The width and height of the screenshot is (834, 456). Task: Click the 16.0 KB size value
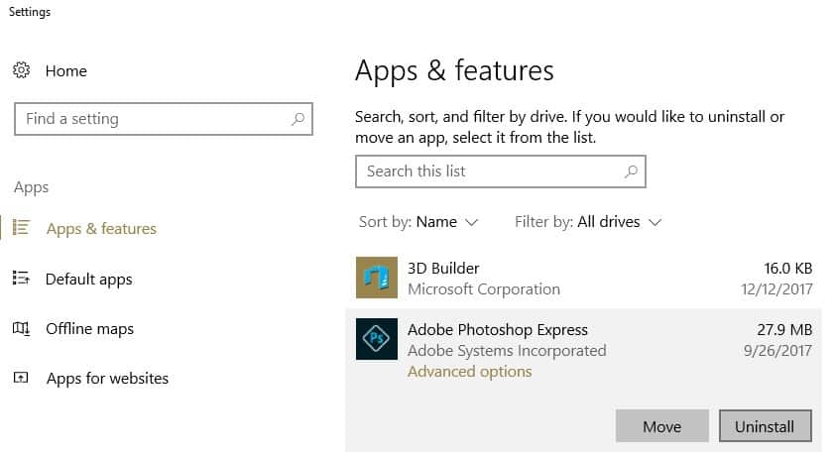[787, 269]
